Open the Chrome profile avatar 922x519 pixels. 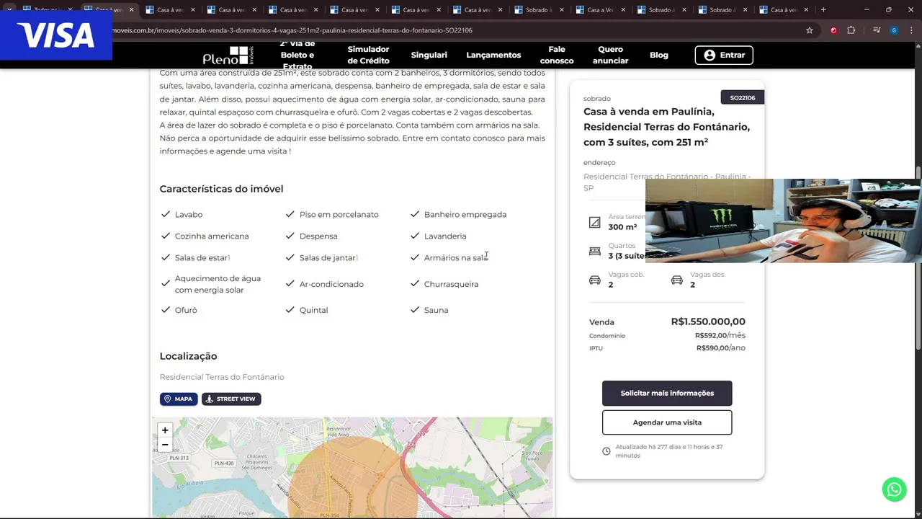[x=894, y=30]
